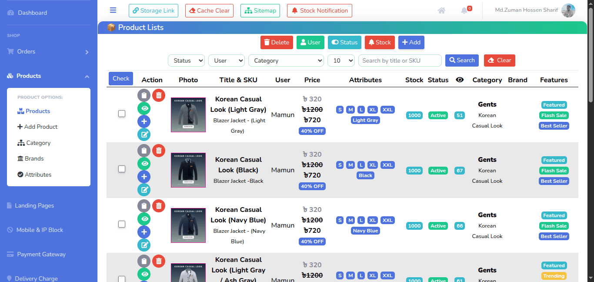This screenshot has height=282, width=594.
Task: Click the red delete trash icon on the Black blazer row
Action: (x=159, y=151)
